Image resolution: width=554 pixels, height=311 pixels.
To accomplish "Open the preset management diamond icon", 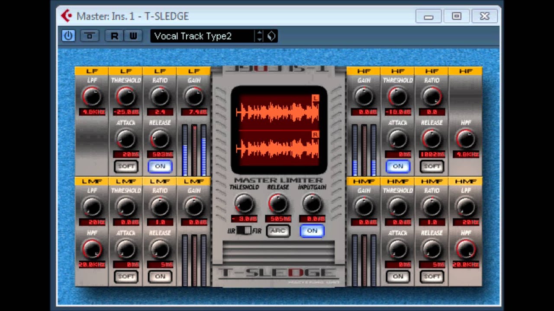I will [271, 36].
